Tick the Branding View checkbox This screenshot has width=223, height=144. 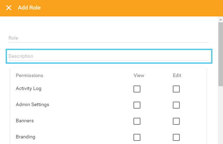(137, 137)
